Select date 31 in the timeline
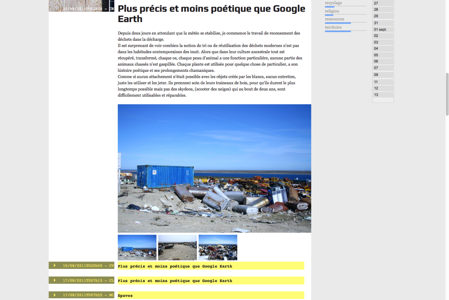449x300 pixels. (376, 23)
